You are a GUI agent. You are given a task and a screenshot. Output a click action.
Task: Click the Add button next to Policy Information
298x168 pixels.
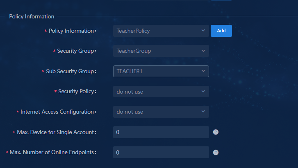pyautogui.click(x=221, y=31)
